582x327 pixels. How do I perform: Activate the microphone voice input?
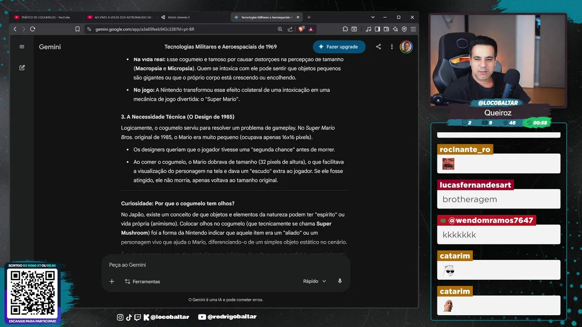(x=340, y=281)
